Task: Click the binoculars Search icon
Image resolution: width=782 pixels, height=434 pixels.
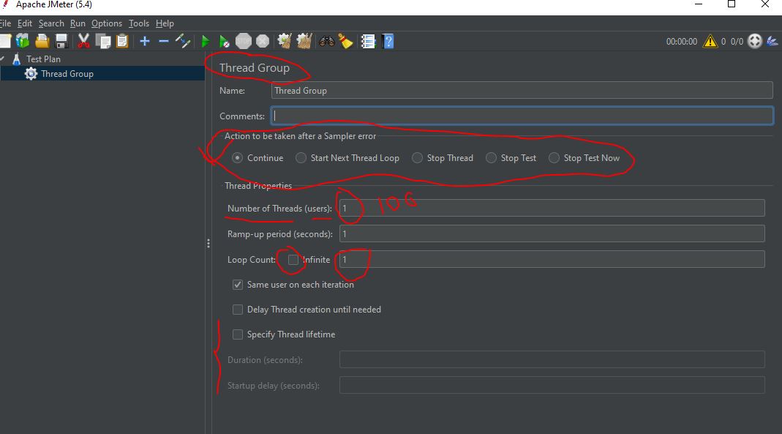Action: point(326,41)
